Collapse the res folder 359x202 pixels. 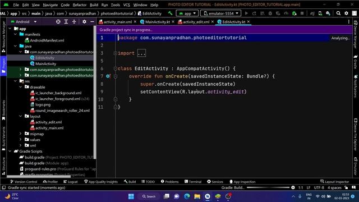click(x=15, y=81)
